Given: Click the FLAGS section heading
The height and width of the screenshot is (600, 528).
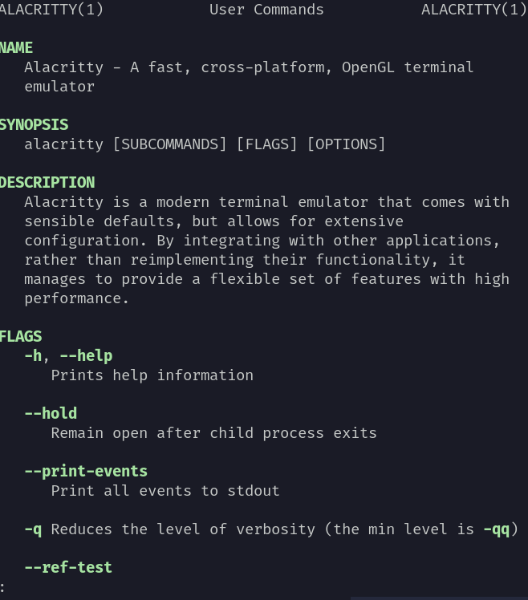Looking at the screenshot, I should pyautogui.click(x=21, y=337).
